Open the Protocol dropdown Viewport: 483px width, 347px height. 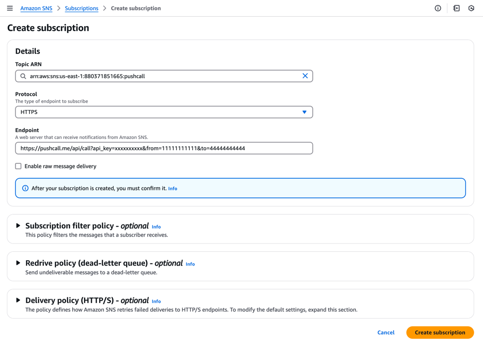coord(305,112)
